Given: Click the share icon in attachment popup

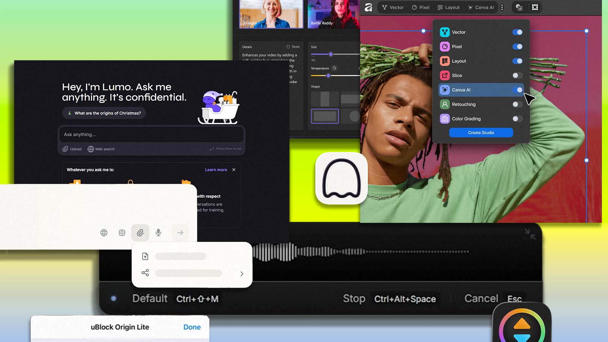Looking at the screenshot, I should pyautogui.click(x=145, y=273).
